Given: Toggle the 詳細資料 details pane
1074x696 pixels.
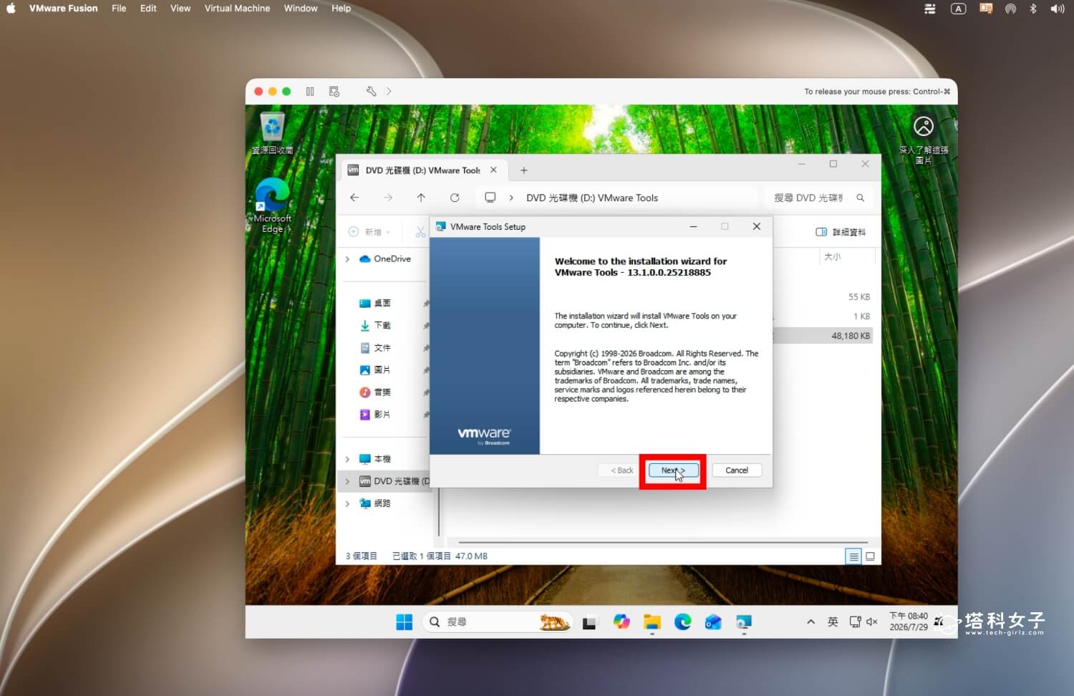Looking at the screenshot, I should tap(841, 232).
